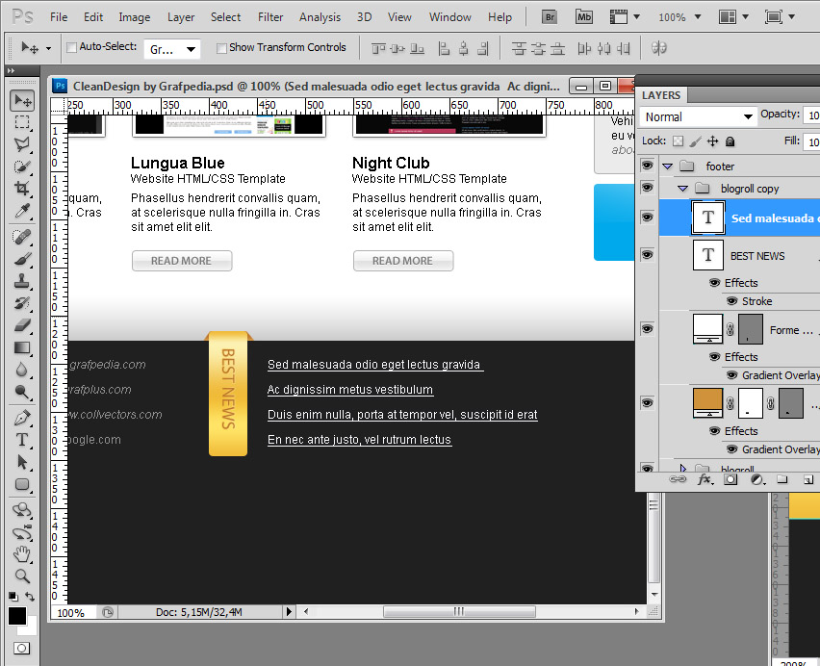Launch Mini Bridge from the Mb icon
820x666 pixels.
click(x=583, y=16)
